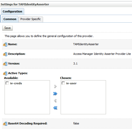The height and width of the screenshot is (129, 132).
Task: Click the Base64 Decoding value false
Action: 76,123
